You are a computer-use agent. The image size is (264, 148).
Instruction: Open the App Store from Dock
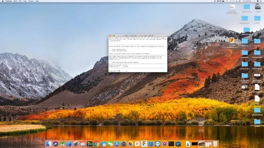tap(117, 144)
